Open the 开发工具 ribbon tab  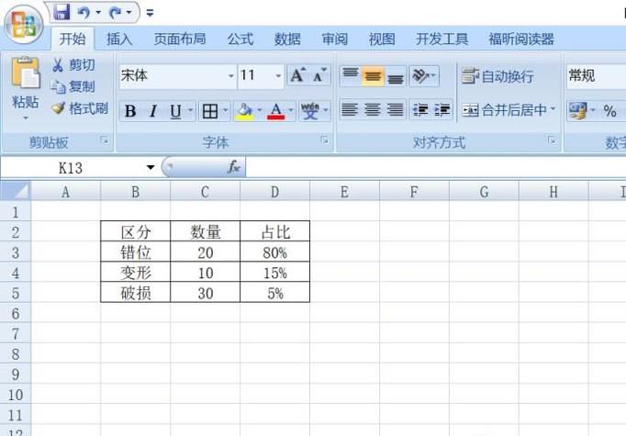pyautogui.click(x=442, y=39)
